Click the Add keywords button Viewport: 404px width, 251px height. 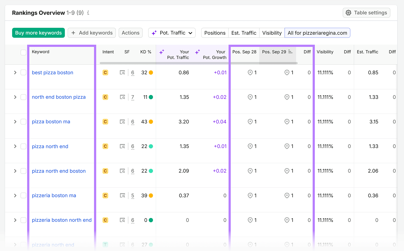click(92, 33)
